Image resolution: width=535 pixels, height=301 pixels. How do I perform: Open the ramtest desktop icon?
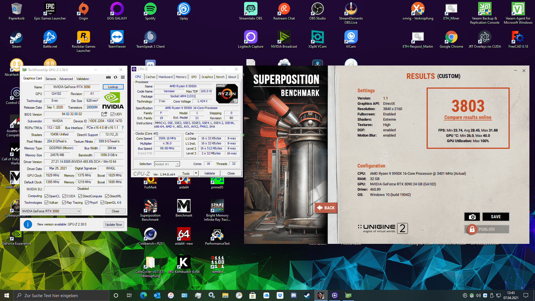click(217, 265)
